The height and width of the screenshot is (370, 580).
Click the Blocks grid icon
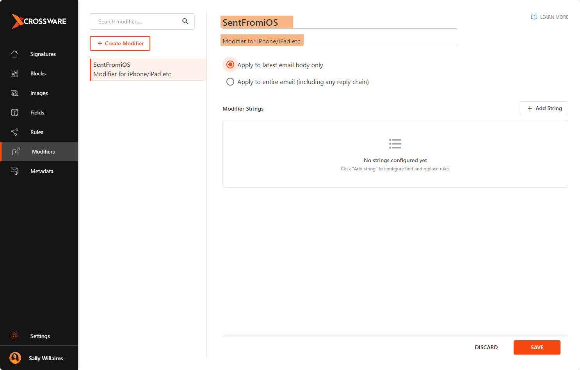coord(14,73)
